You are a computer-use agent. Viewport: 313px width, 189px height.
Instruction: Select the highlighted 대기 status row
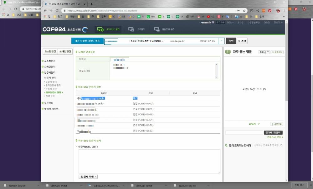pos(148,98)
